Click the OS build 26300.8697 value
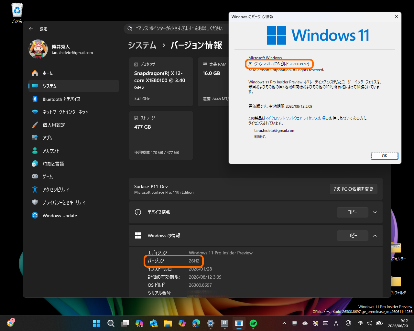The height and width of the screenshot is (331, 414). tap(200, 285)
